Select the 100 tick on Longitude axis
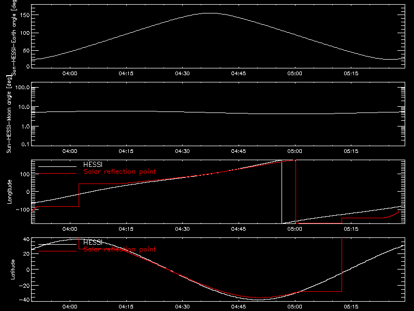The height and width of the screenshot is (311, 414). (x=25, y=174)
